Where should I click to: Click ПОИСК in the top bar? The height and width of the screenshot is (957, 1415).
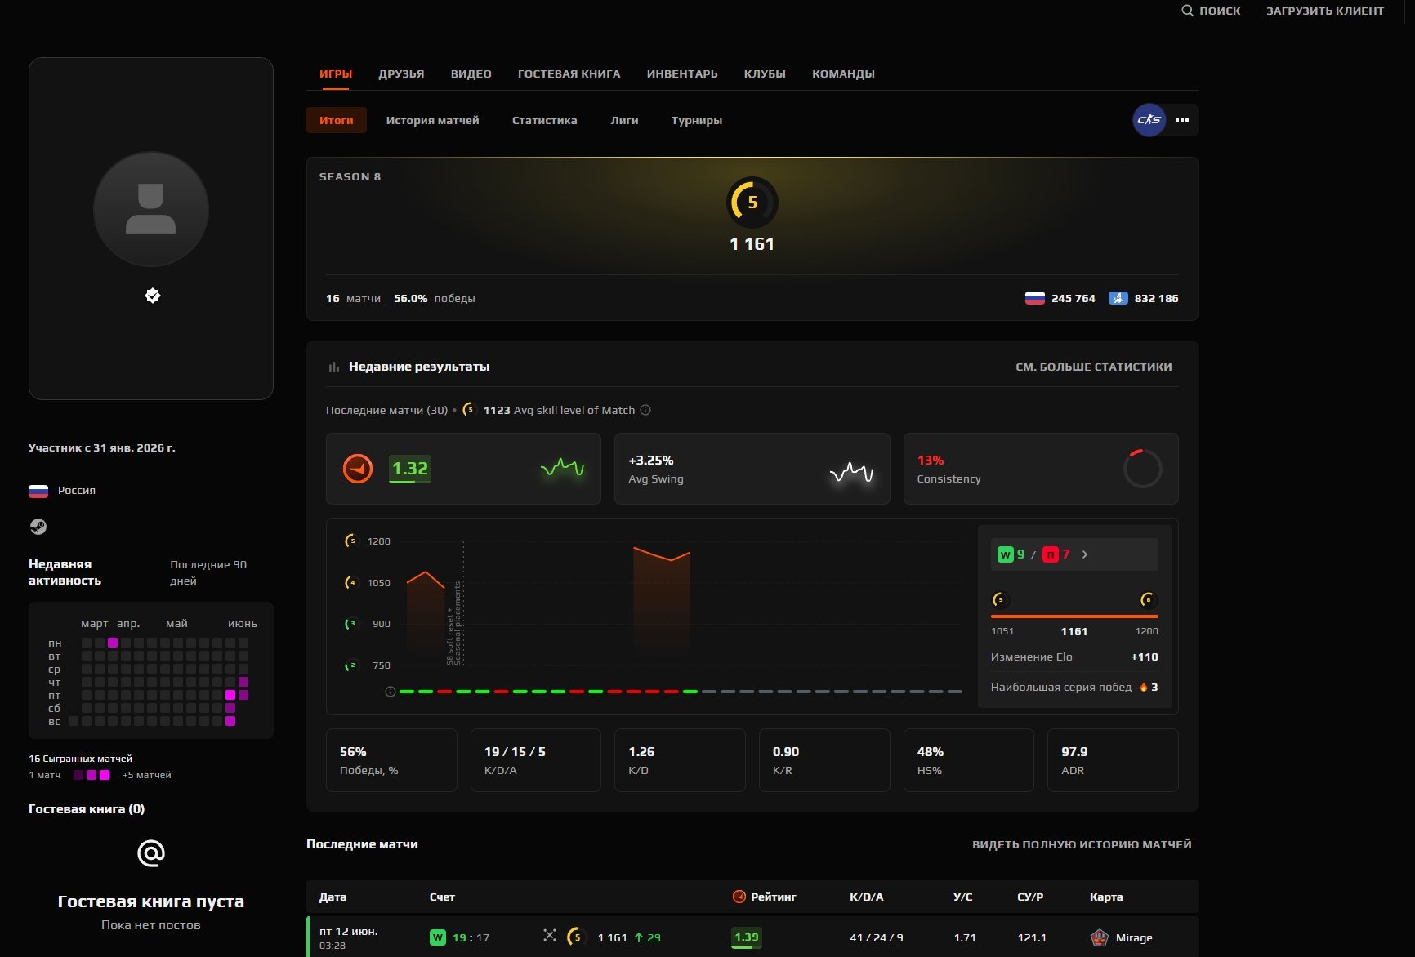click(1220, 11)
